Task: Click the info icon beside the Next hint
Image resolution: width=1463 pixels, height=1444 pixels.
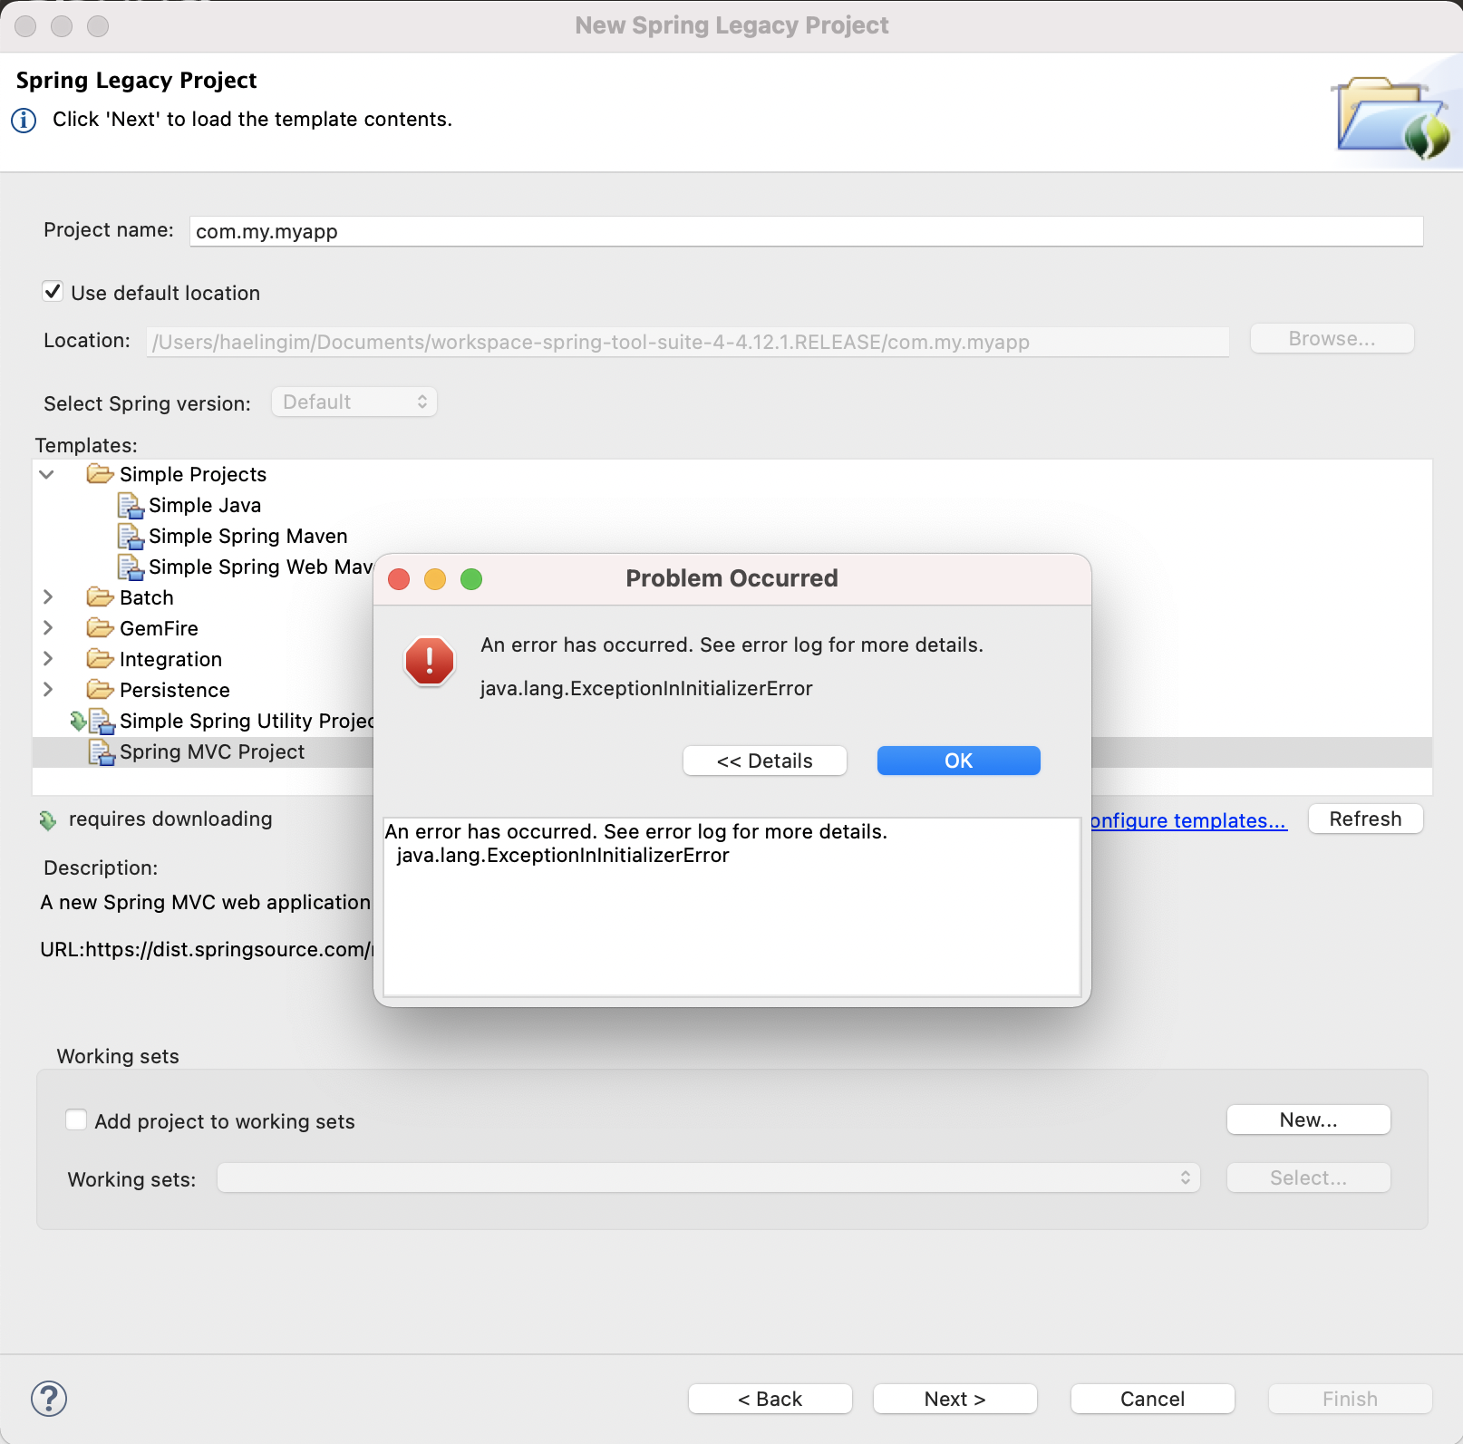Action: (x=24, y=120)
